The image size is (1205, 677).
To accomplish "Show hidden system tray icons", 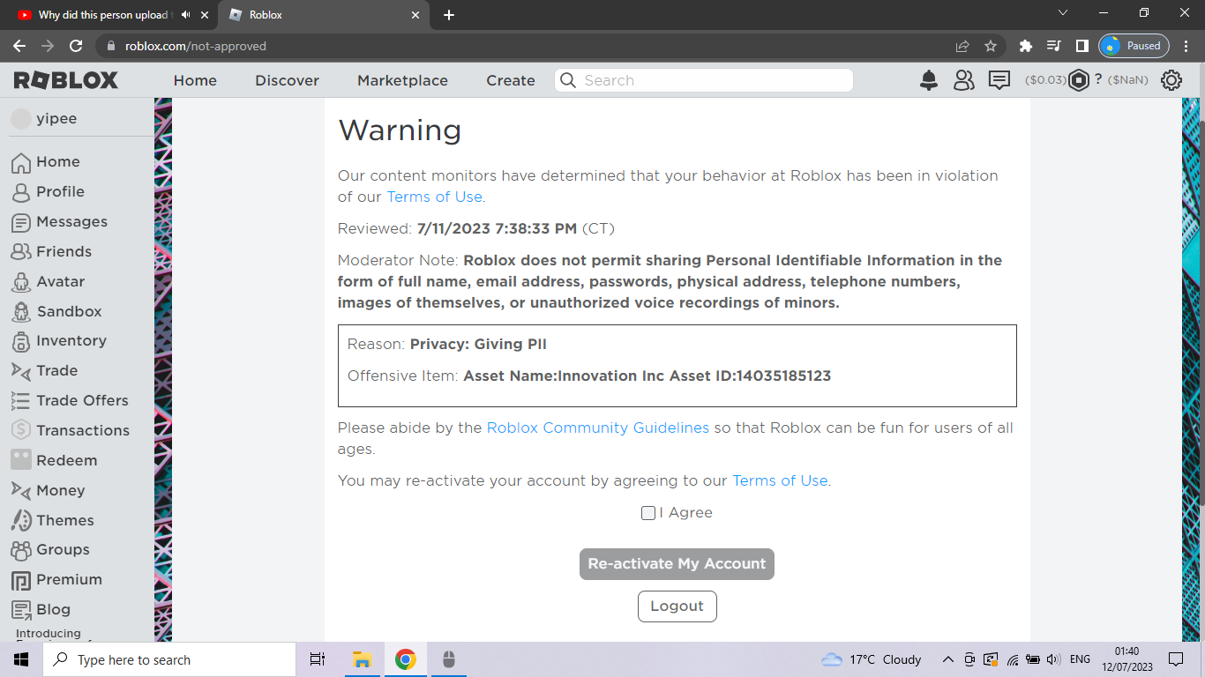I will click(x=947, y=659).
